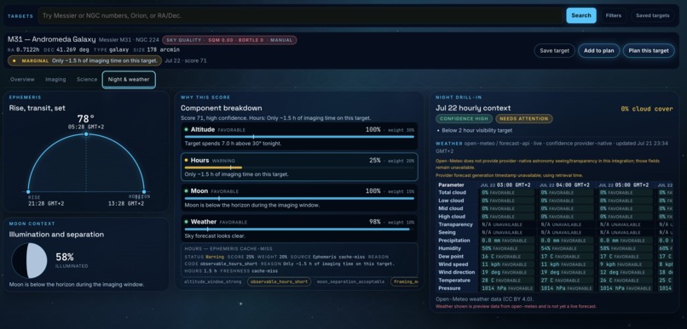Click the Altitude 100% progress bar
Image resolution: width=687 pixels, height=329 pixels.
click(x=299, y=137)
